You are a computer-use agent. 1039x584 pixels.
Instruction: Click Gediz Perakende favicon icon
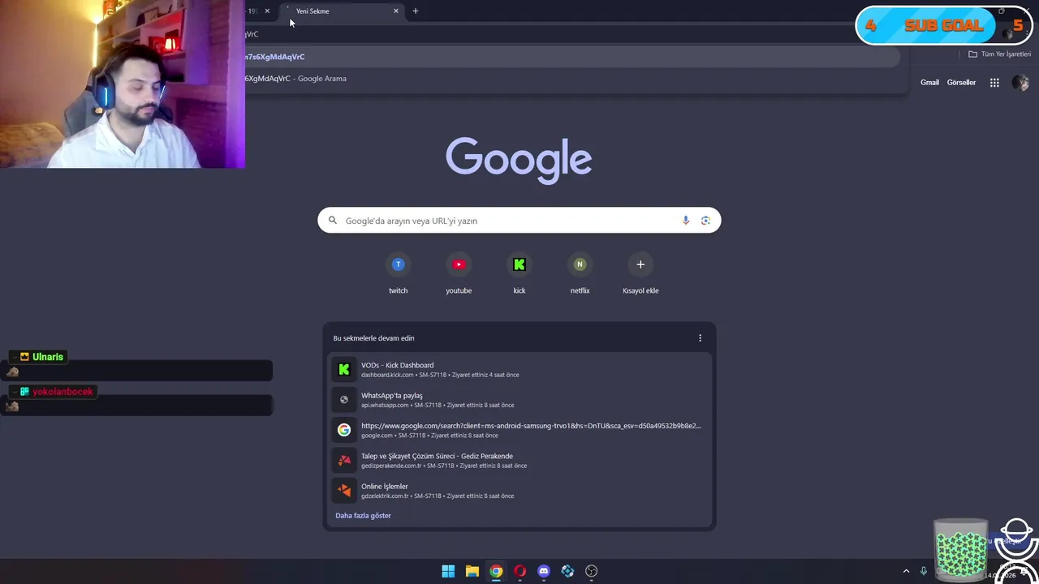(344, 461)
